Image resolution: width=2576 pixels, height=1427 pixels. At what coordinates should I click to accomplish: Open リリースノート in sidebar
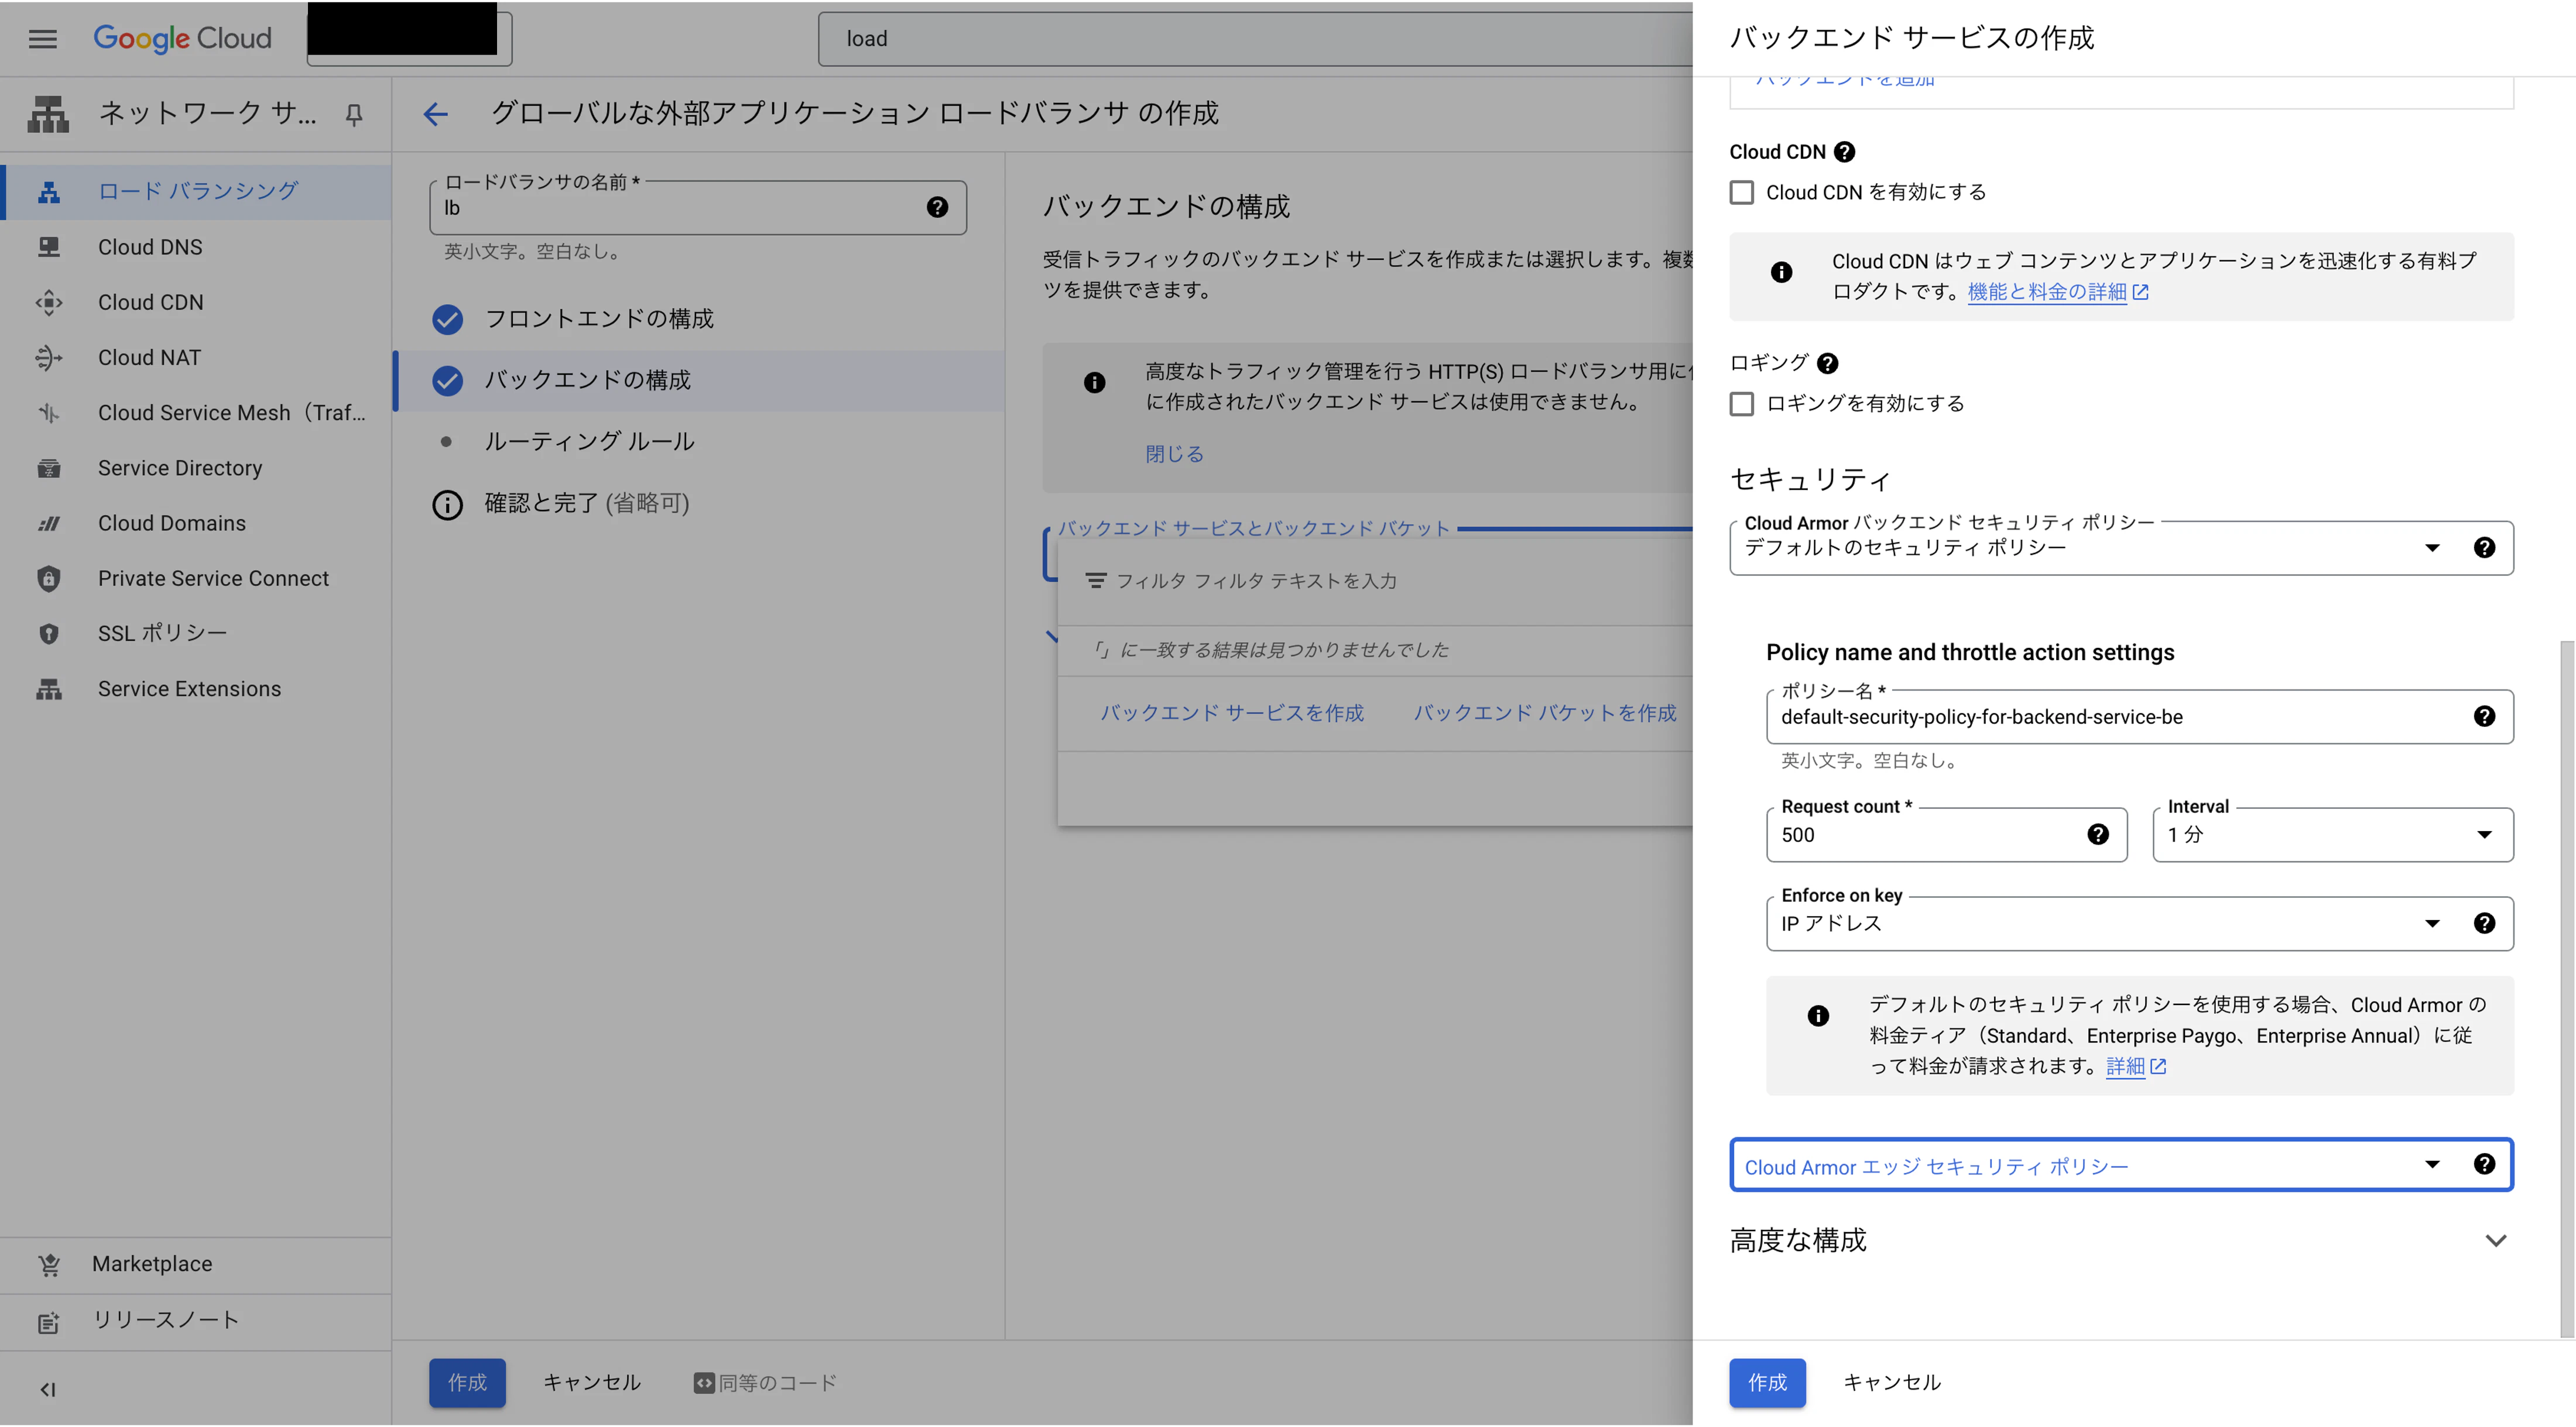click(x=196, y=1322)
